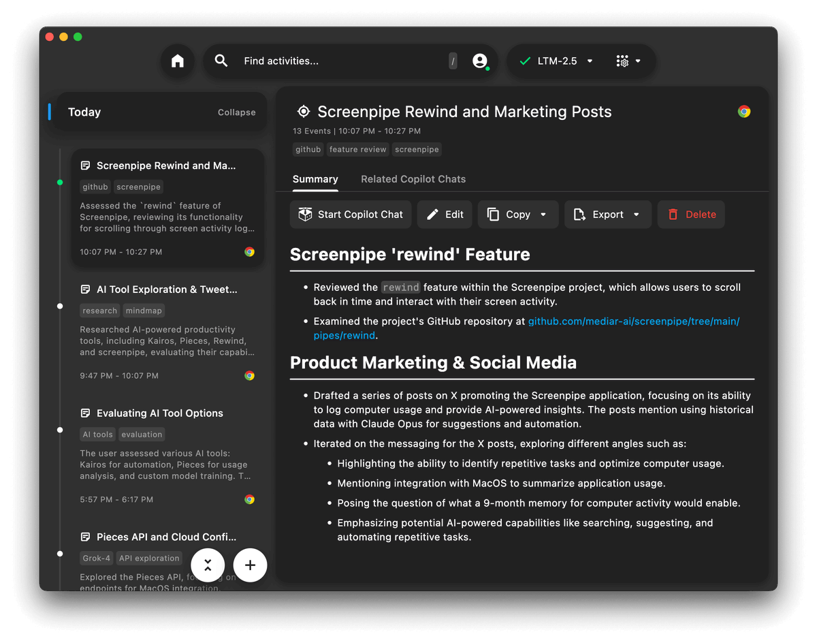Switch to the Related Copilot Chats tab
The height and width of the screenshot is (643, 817).
pos(413,179)
